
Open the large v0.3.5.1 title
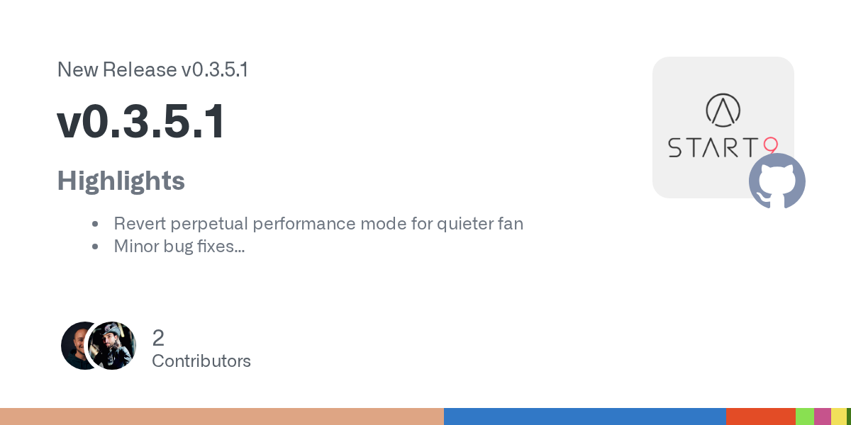point(141,122)
